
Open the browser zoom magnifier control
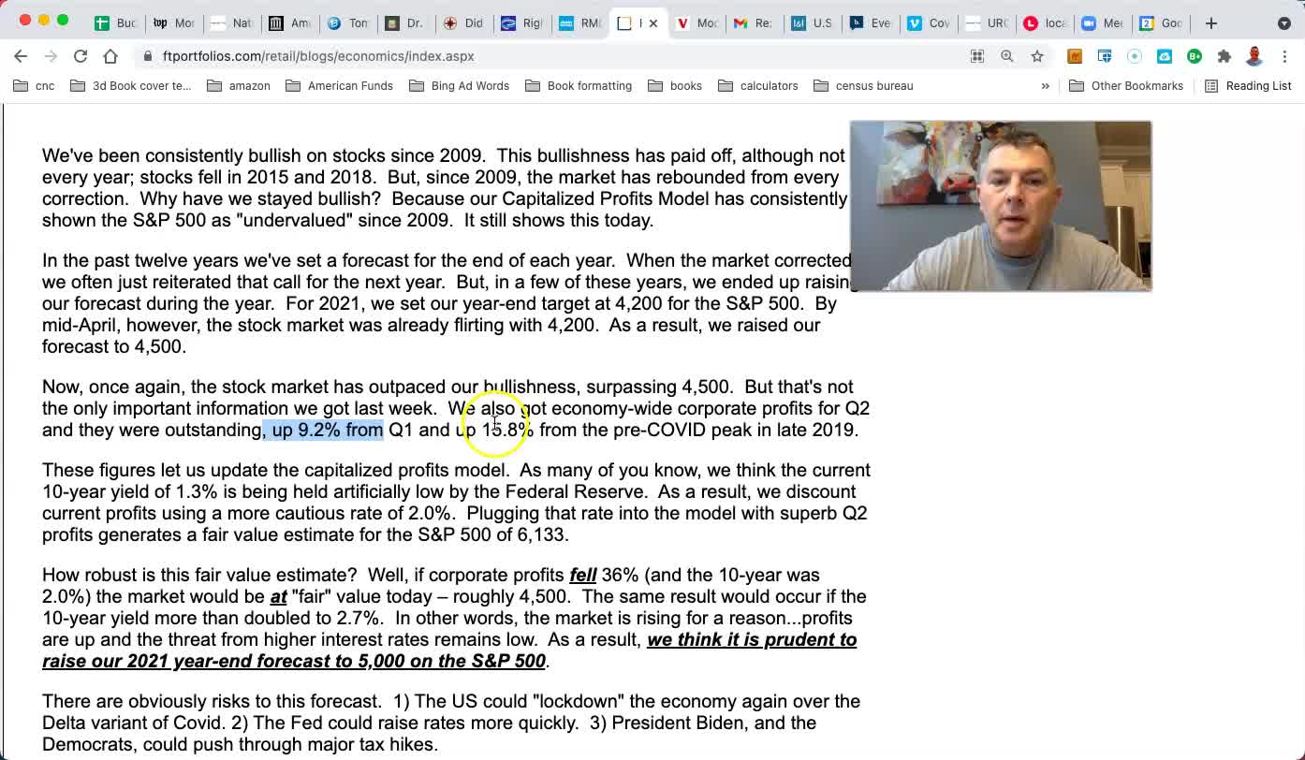[x=1007, y=56]
